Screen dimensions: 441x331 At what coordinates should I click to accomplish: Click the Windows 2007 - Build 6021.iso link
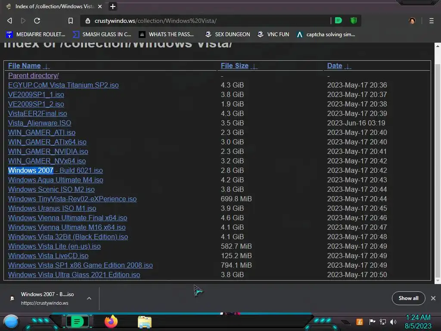(56, 170)
